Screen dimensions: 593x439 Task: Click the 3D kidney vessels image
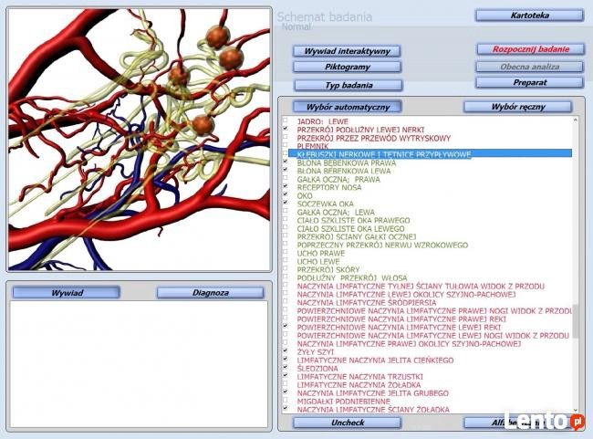tap(140, 140)
